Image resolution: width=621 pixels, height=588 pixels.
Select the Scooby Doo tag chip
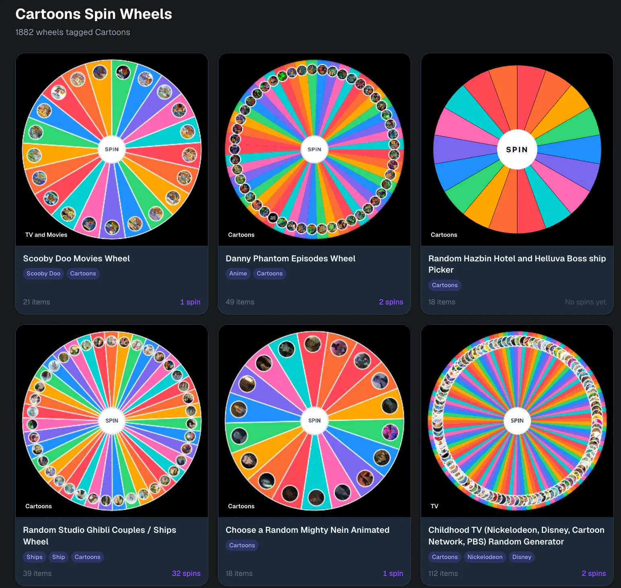43,273
